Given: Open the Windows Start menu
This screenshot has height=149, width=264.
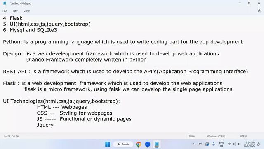Looking at the screenshot, I should tap(108, 144).
